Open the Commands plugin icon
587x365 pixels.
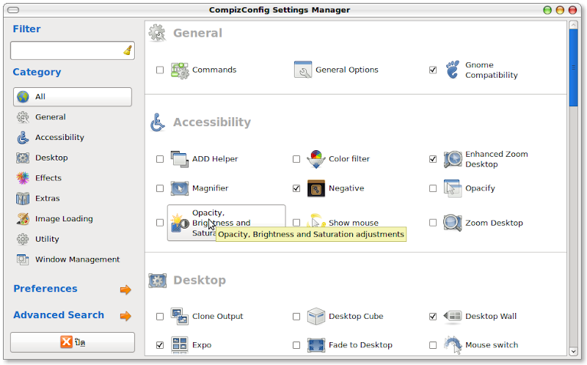(x=180, y=70)
